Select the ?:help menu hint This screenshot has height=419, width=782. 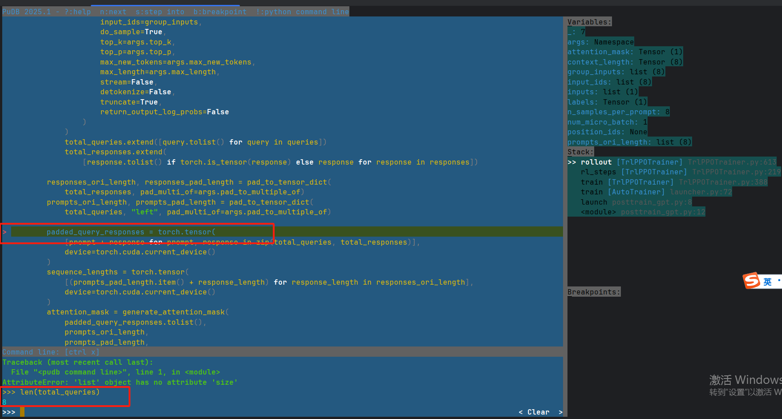pyautogui.click(x=77, y=12)
